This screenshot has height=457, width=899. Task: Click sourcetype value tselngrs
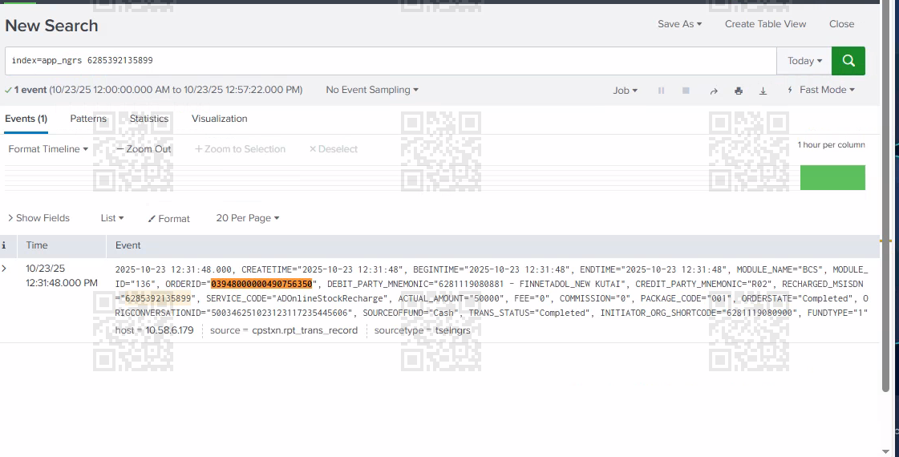tap(452, 330)
